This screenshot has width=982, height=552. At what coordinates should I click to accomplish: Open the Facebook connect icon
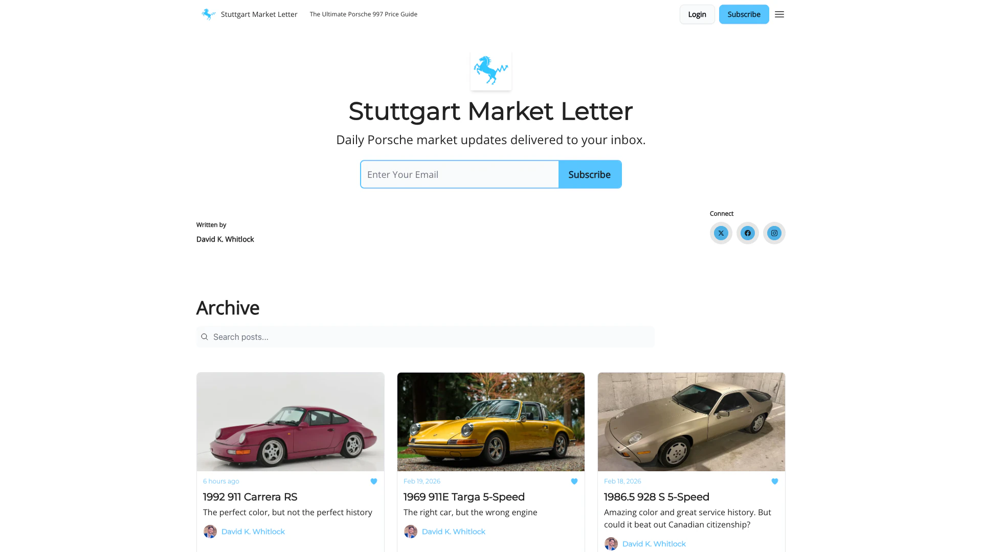747,233
